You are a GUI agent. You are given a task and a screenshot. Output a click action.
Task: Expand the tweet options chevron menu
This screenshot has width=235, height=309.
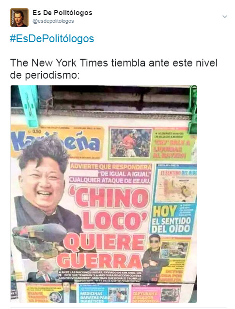click(225, 16)
